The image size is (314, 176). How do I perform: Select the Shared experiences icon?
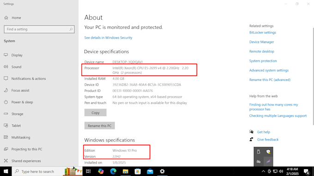point(6,161)
